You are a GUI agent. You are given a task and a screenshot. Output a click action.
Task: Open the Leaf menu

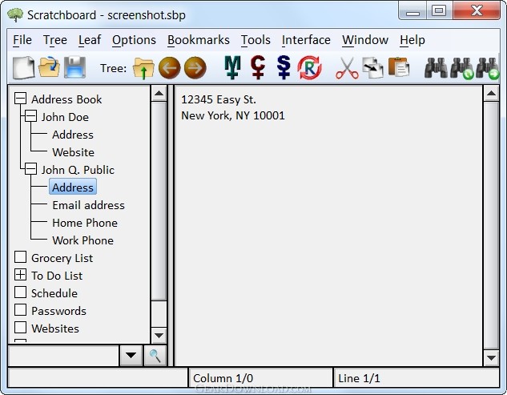click(x=90, y=40)
